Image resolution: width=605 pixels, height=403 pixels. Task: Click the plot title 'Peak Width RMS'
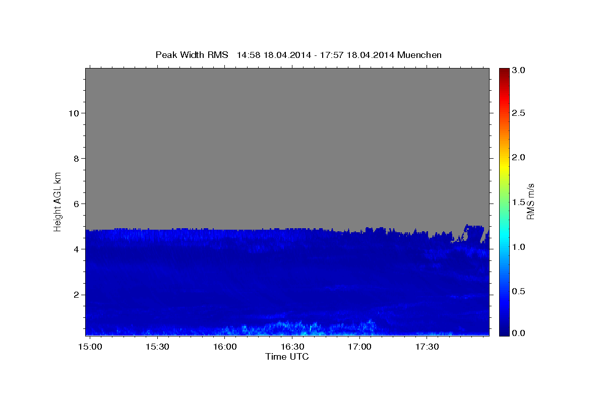pos(192,55)
